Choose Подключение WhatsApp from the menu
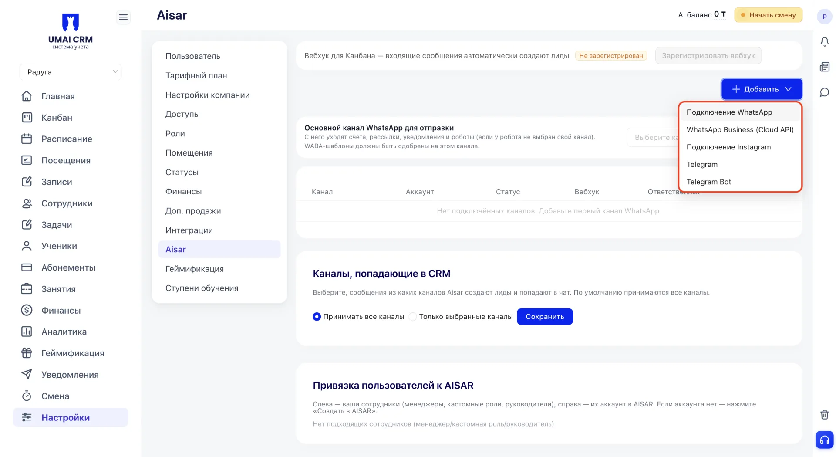 (740, 112)
